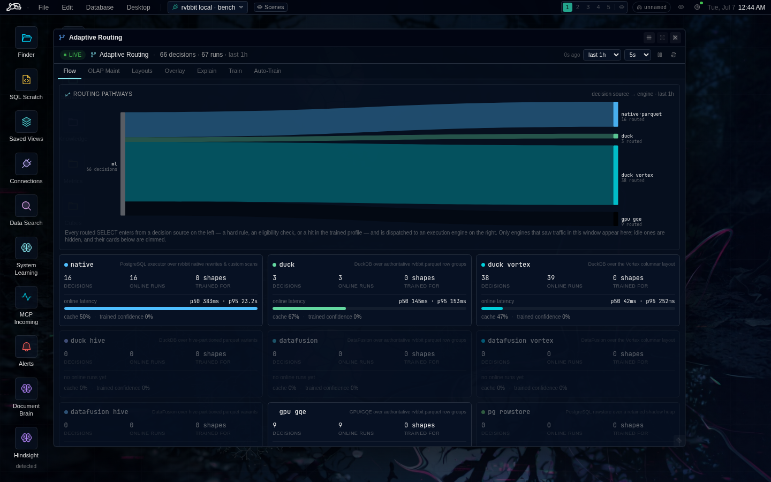This screenshot has width=771, height=482.
Task: Open the Database menu
Action: 100,7
